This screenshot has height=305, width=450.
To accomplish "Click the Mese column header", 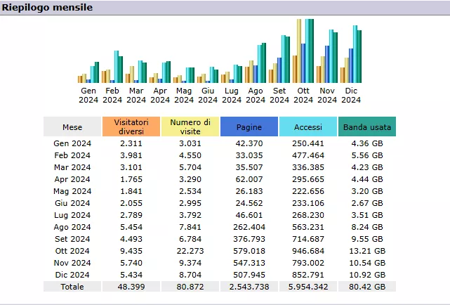I will (x=72, y=126).
